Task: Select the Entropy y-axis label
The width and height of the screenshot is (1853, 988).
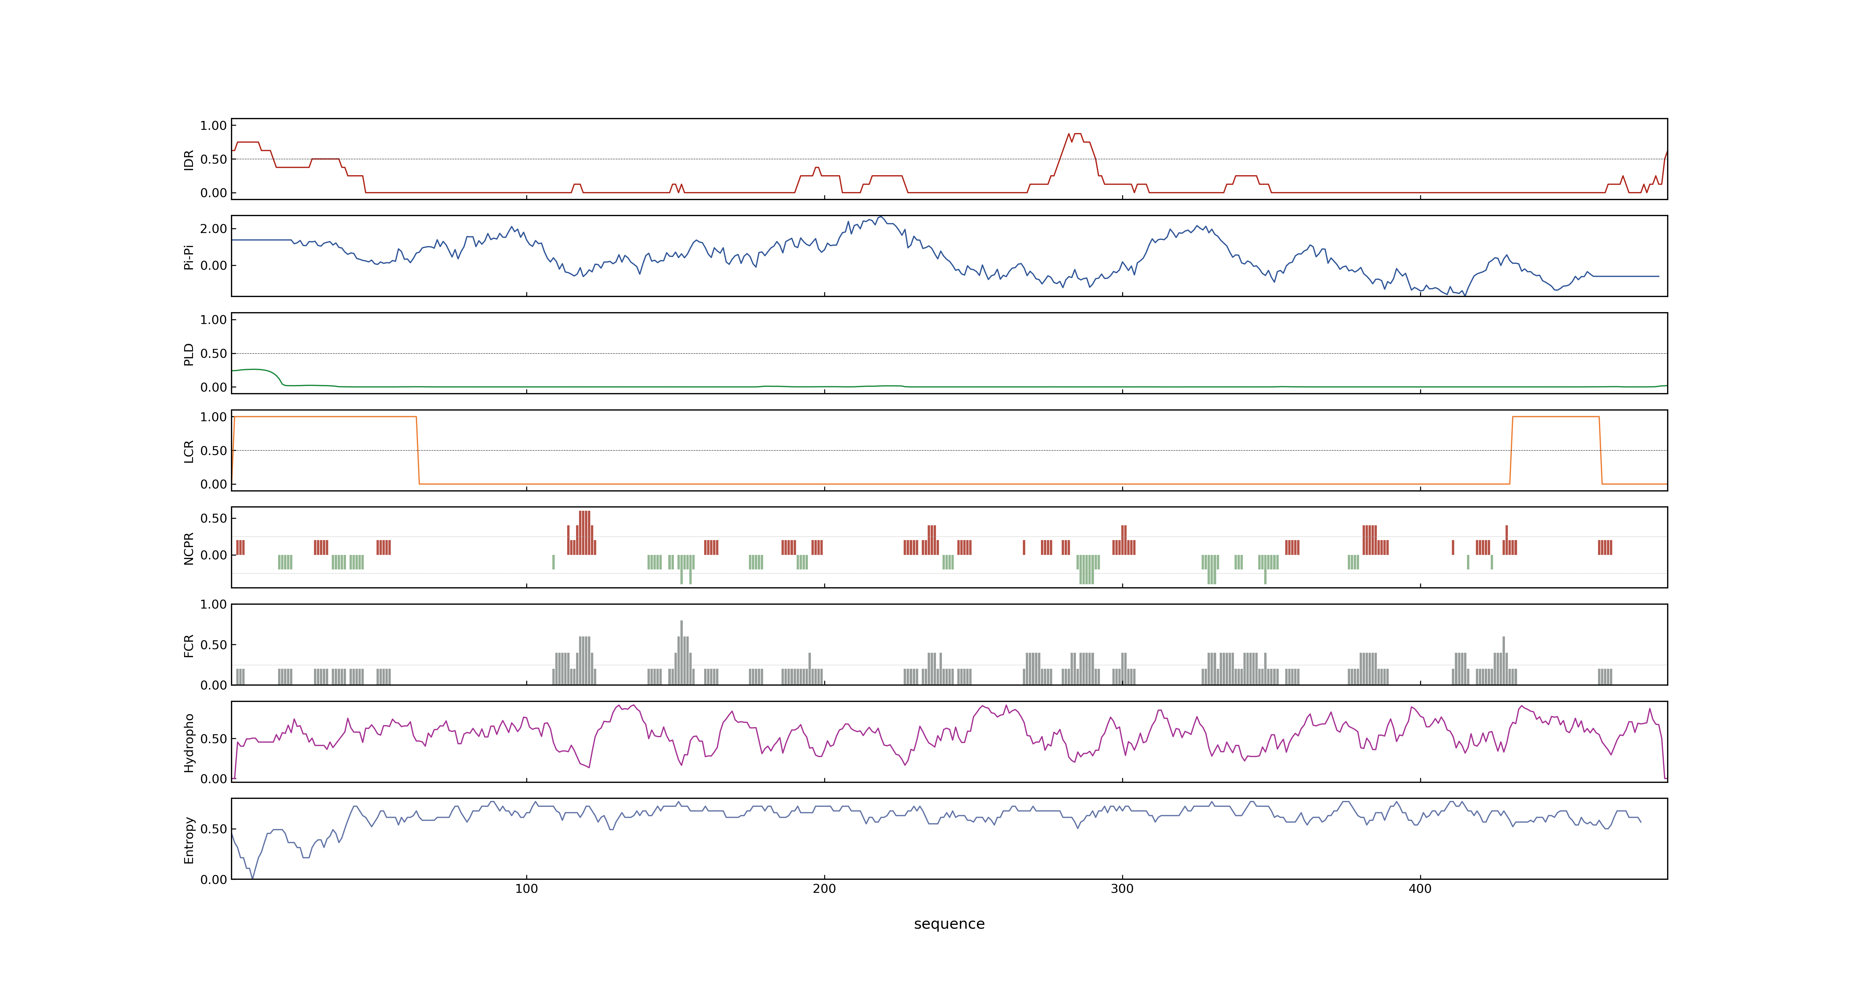Action: (189, 839)
